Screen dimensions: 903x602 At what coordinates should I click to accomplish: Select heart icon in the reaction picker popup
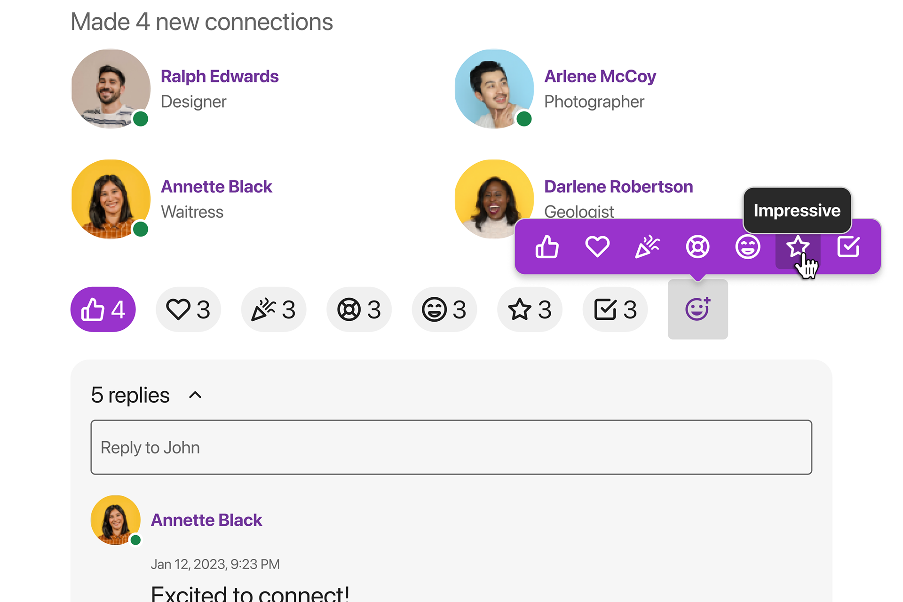click(x=597, y=246)
